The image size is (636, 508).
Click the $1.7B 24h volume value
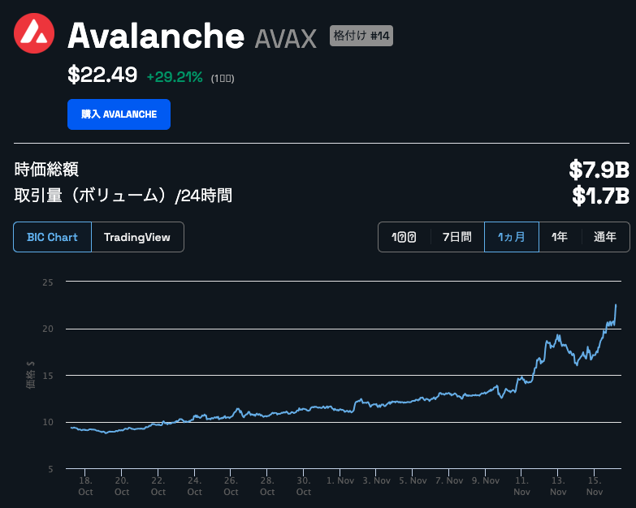[601, 196]
